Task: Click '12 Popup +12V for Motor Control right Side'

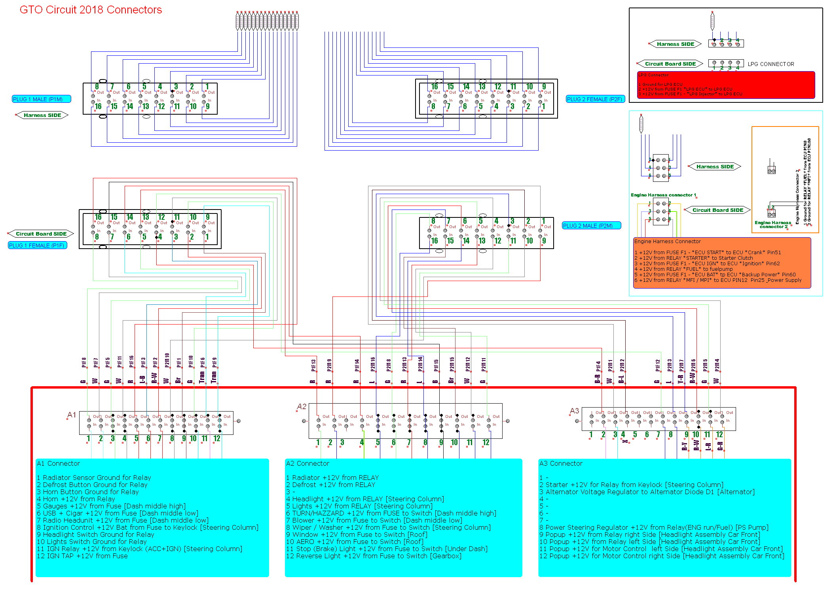Action: point(662,556)
